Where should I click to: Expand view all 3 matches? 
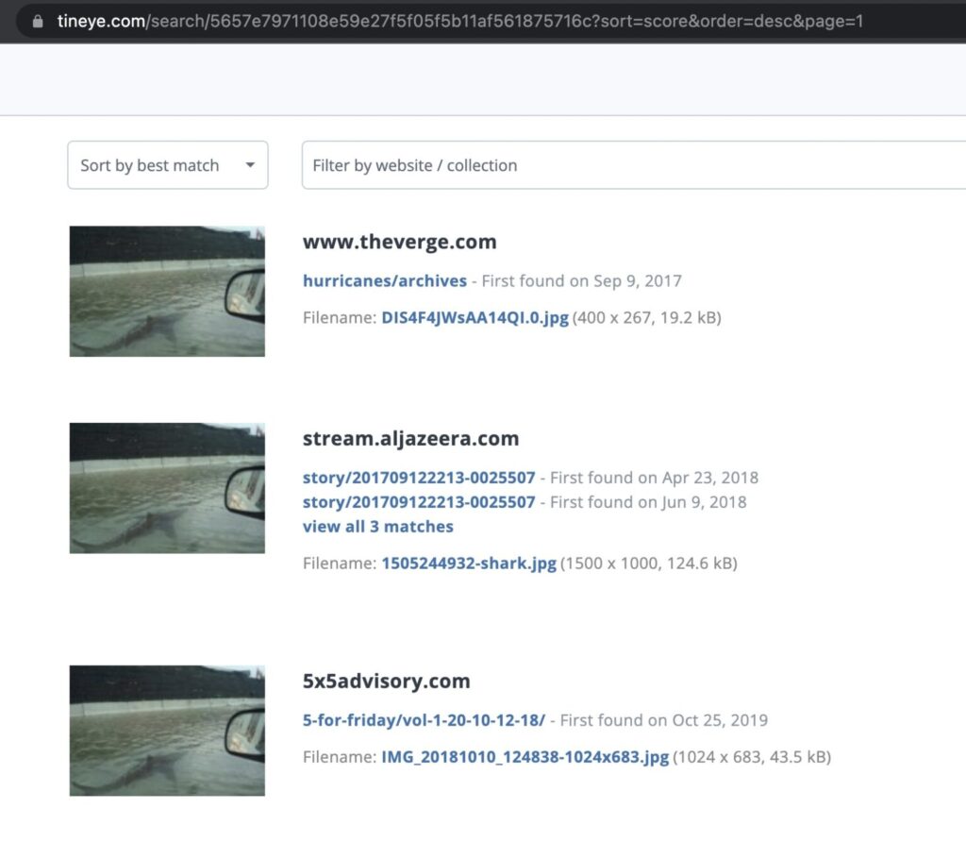point(377,527)
